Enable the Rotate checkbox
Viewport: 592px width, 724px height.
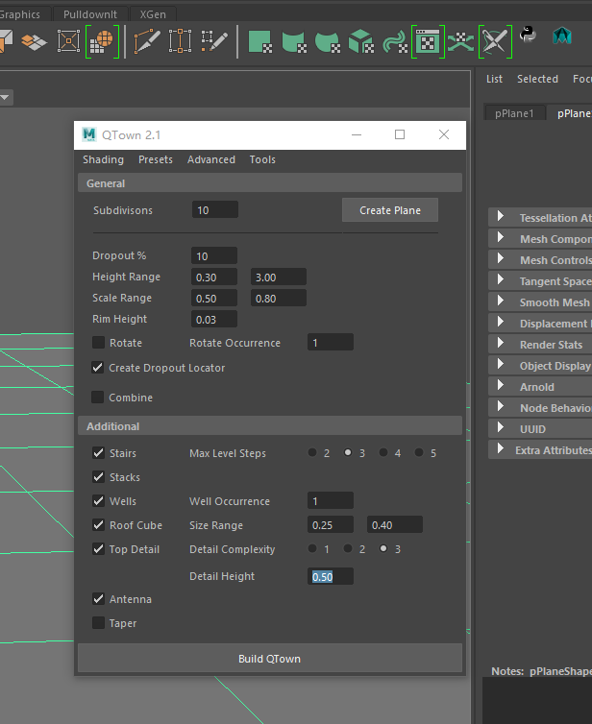point(98,342)
